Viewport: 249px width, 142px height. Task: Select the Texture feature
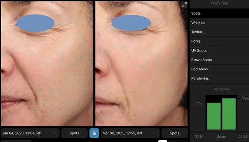(219, 32)
